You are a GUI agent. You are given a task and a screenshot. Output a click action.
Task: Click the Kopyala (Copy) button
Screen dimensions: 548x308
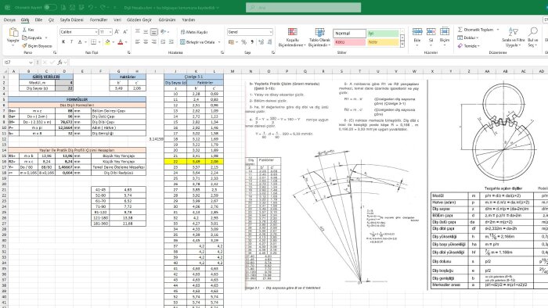(32, 38)
